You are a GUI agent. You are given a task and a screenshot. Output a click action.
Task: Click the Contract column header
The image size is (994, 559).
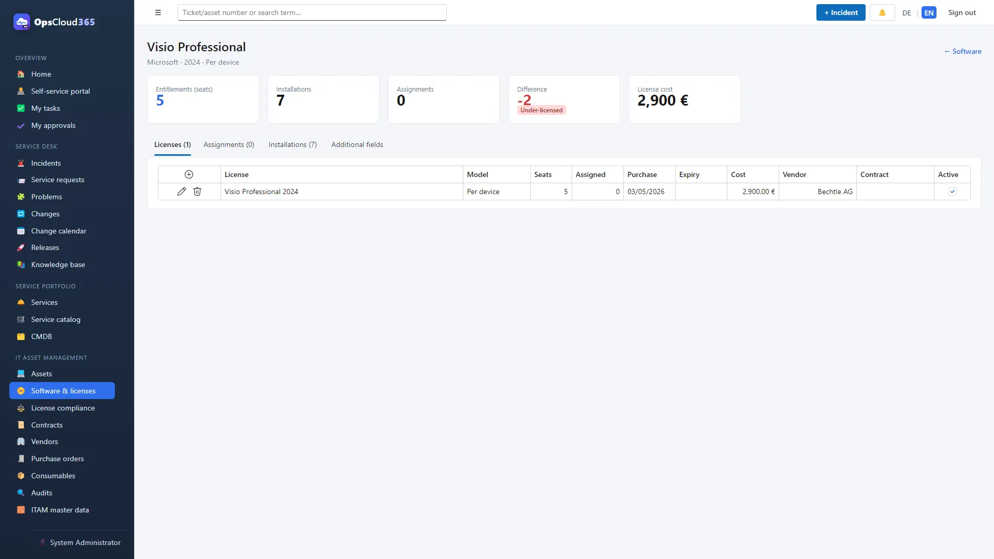895,174
